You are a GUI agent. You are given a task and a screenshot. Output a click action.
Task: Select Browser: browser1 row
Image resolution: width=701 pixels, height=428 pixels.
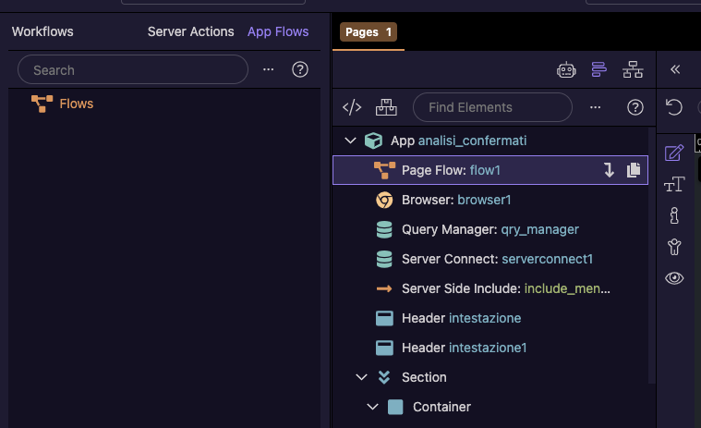click(490, 200)
